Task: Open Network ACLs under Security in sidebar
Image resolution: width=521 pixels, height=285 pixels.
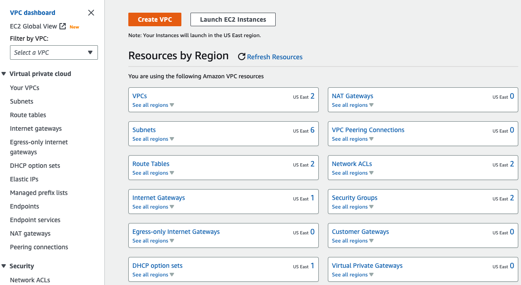Action: (30, 280)
